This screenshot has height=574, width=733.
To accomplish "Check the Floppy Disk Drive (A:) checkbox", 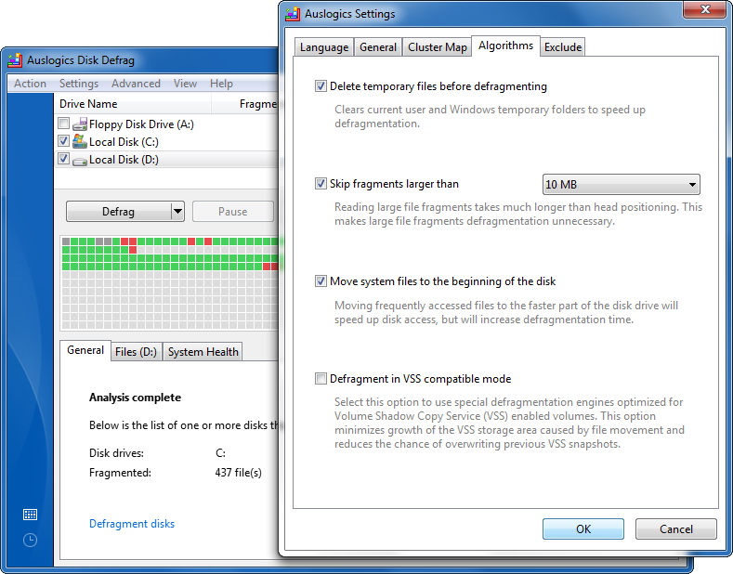I will (63, 124).
